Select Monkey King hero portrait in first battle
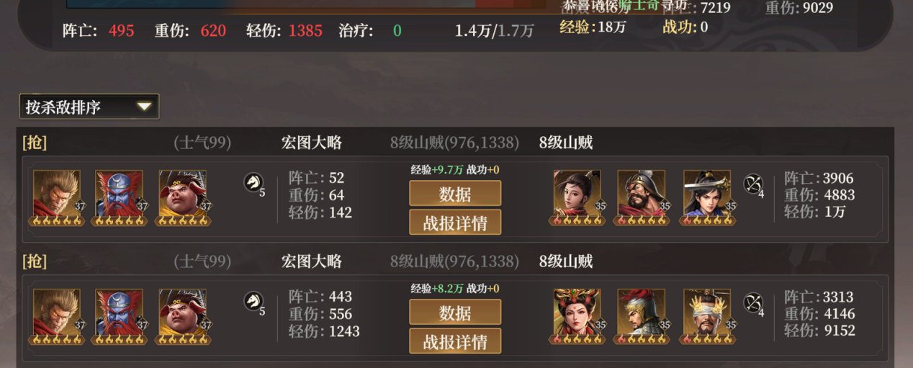The height and width of the screenshot is (368, 913). [57, 194]
